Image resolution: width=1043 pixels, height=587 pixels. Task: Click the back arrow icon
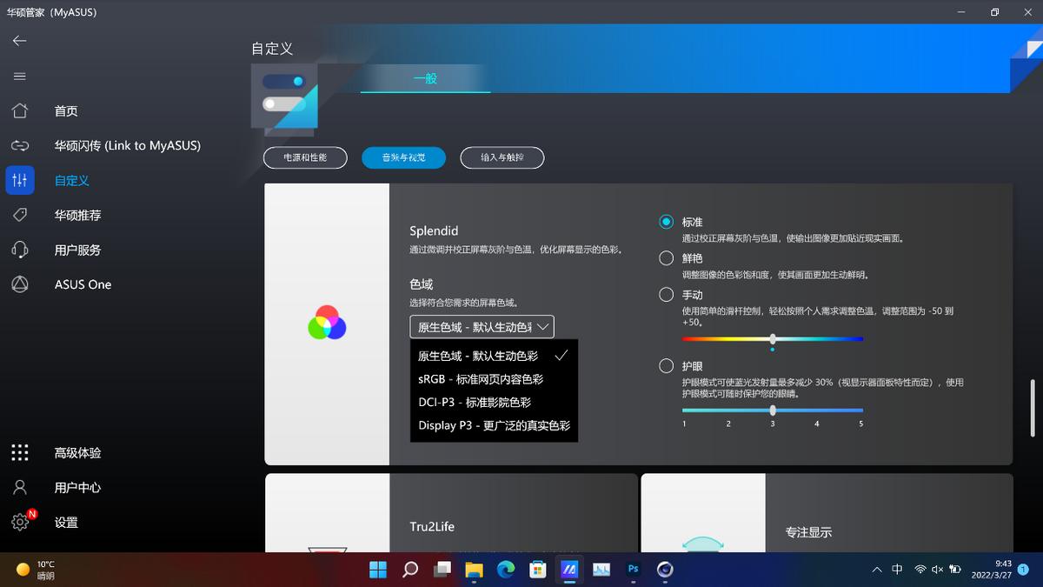pyautogui.click(x=19, y=41)
